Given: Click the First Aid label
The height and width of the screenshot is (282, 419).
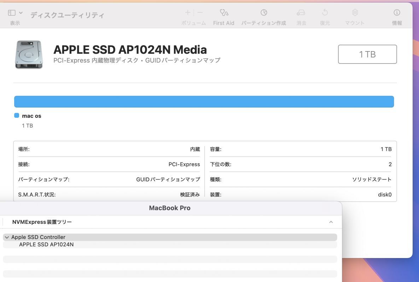Looking at the screenshot, I should point(224,23).
